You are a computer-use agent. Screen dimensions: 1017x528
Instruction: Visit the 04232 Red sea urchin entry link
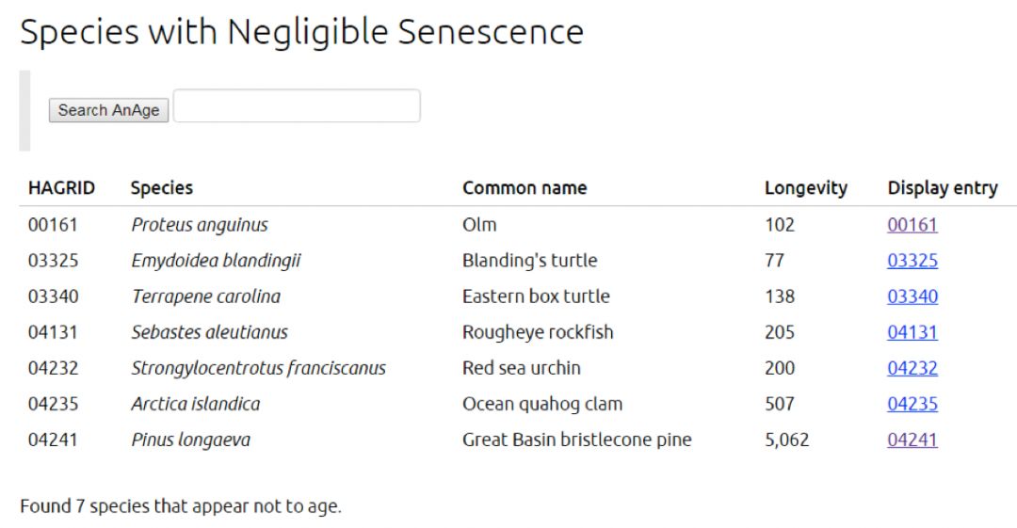tap(912, 368)
